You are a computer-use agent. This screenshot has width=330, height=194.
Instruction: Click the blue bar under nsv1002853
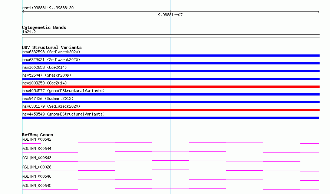pos(171,71)
